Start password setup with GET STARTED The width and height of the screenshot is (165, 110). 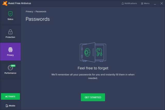point(93,97)
